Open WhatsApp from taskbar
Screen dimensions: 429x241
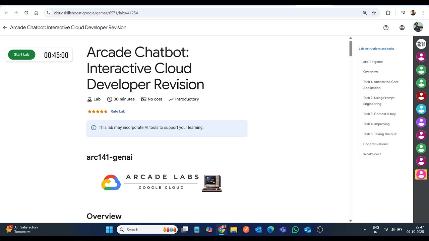pyautogui.click(x=295, y=230)
